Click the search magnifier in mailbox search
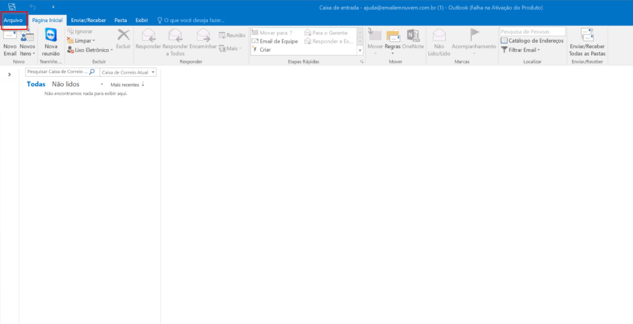This screenshot has width=633, height=324. 92,72
